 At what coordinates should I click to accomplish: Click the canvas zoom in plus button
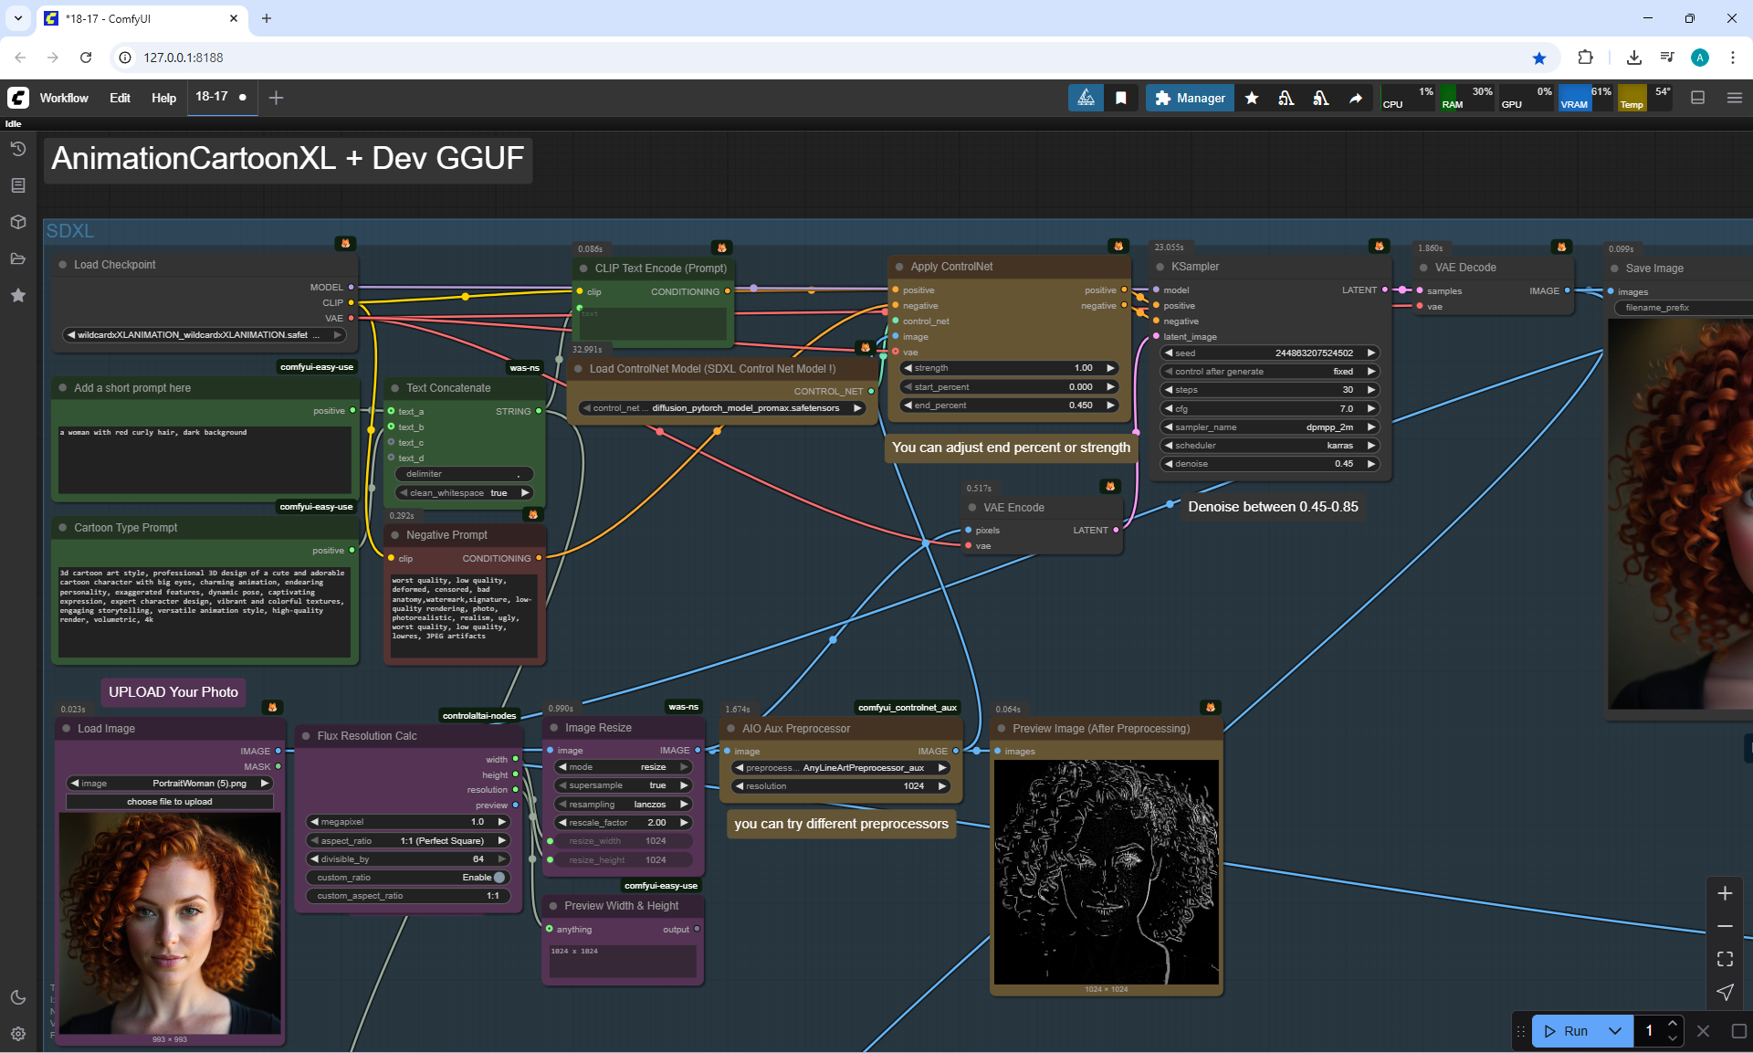1725,893
